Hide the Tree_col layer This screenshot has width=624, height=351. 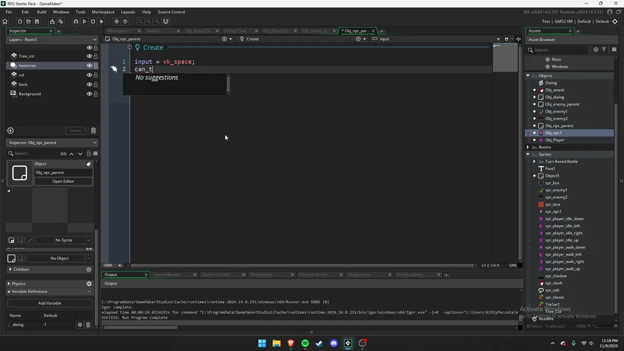click(x=89, y=56)
